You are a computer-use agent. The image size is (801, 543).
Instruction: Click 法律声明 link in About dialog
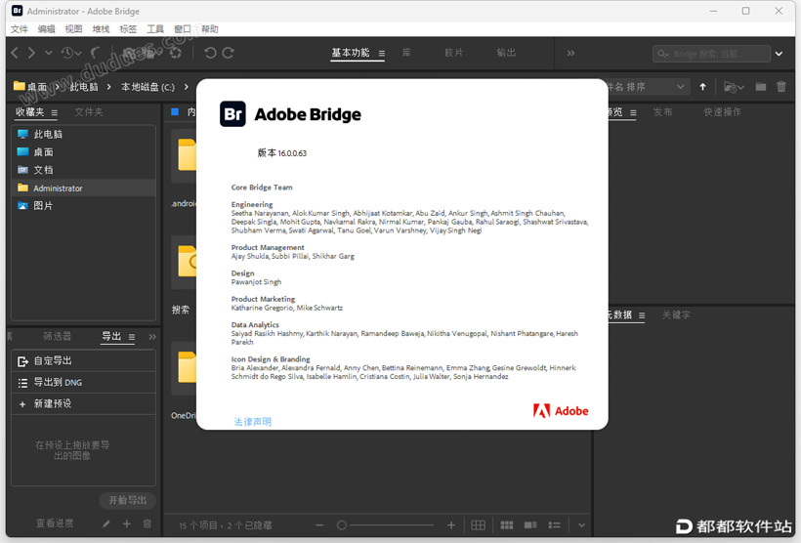pos(252,422)
